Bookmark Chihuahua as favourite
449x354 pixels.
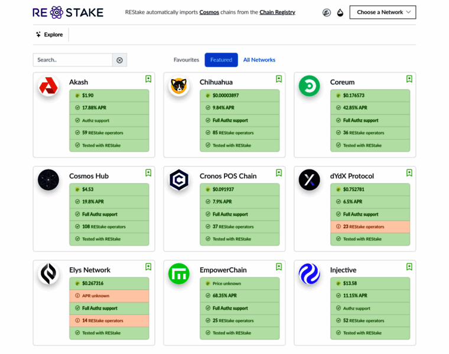pyautogui.click(x=279, y=79)
